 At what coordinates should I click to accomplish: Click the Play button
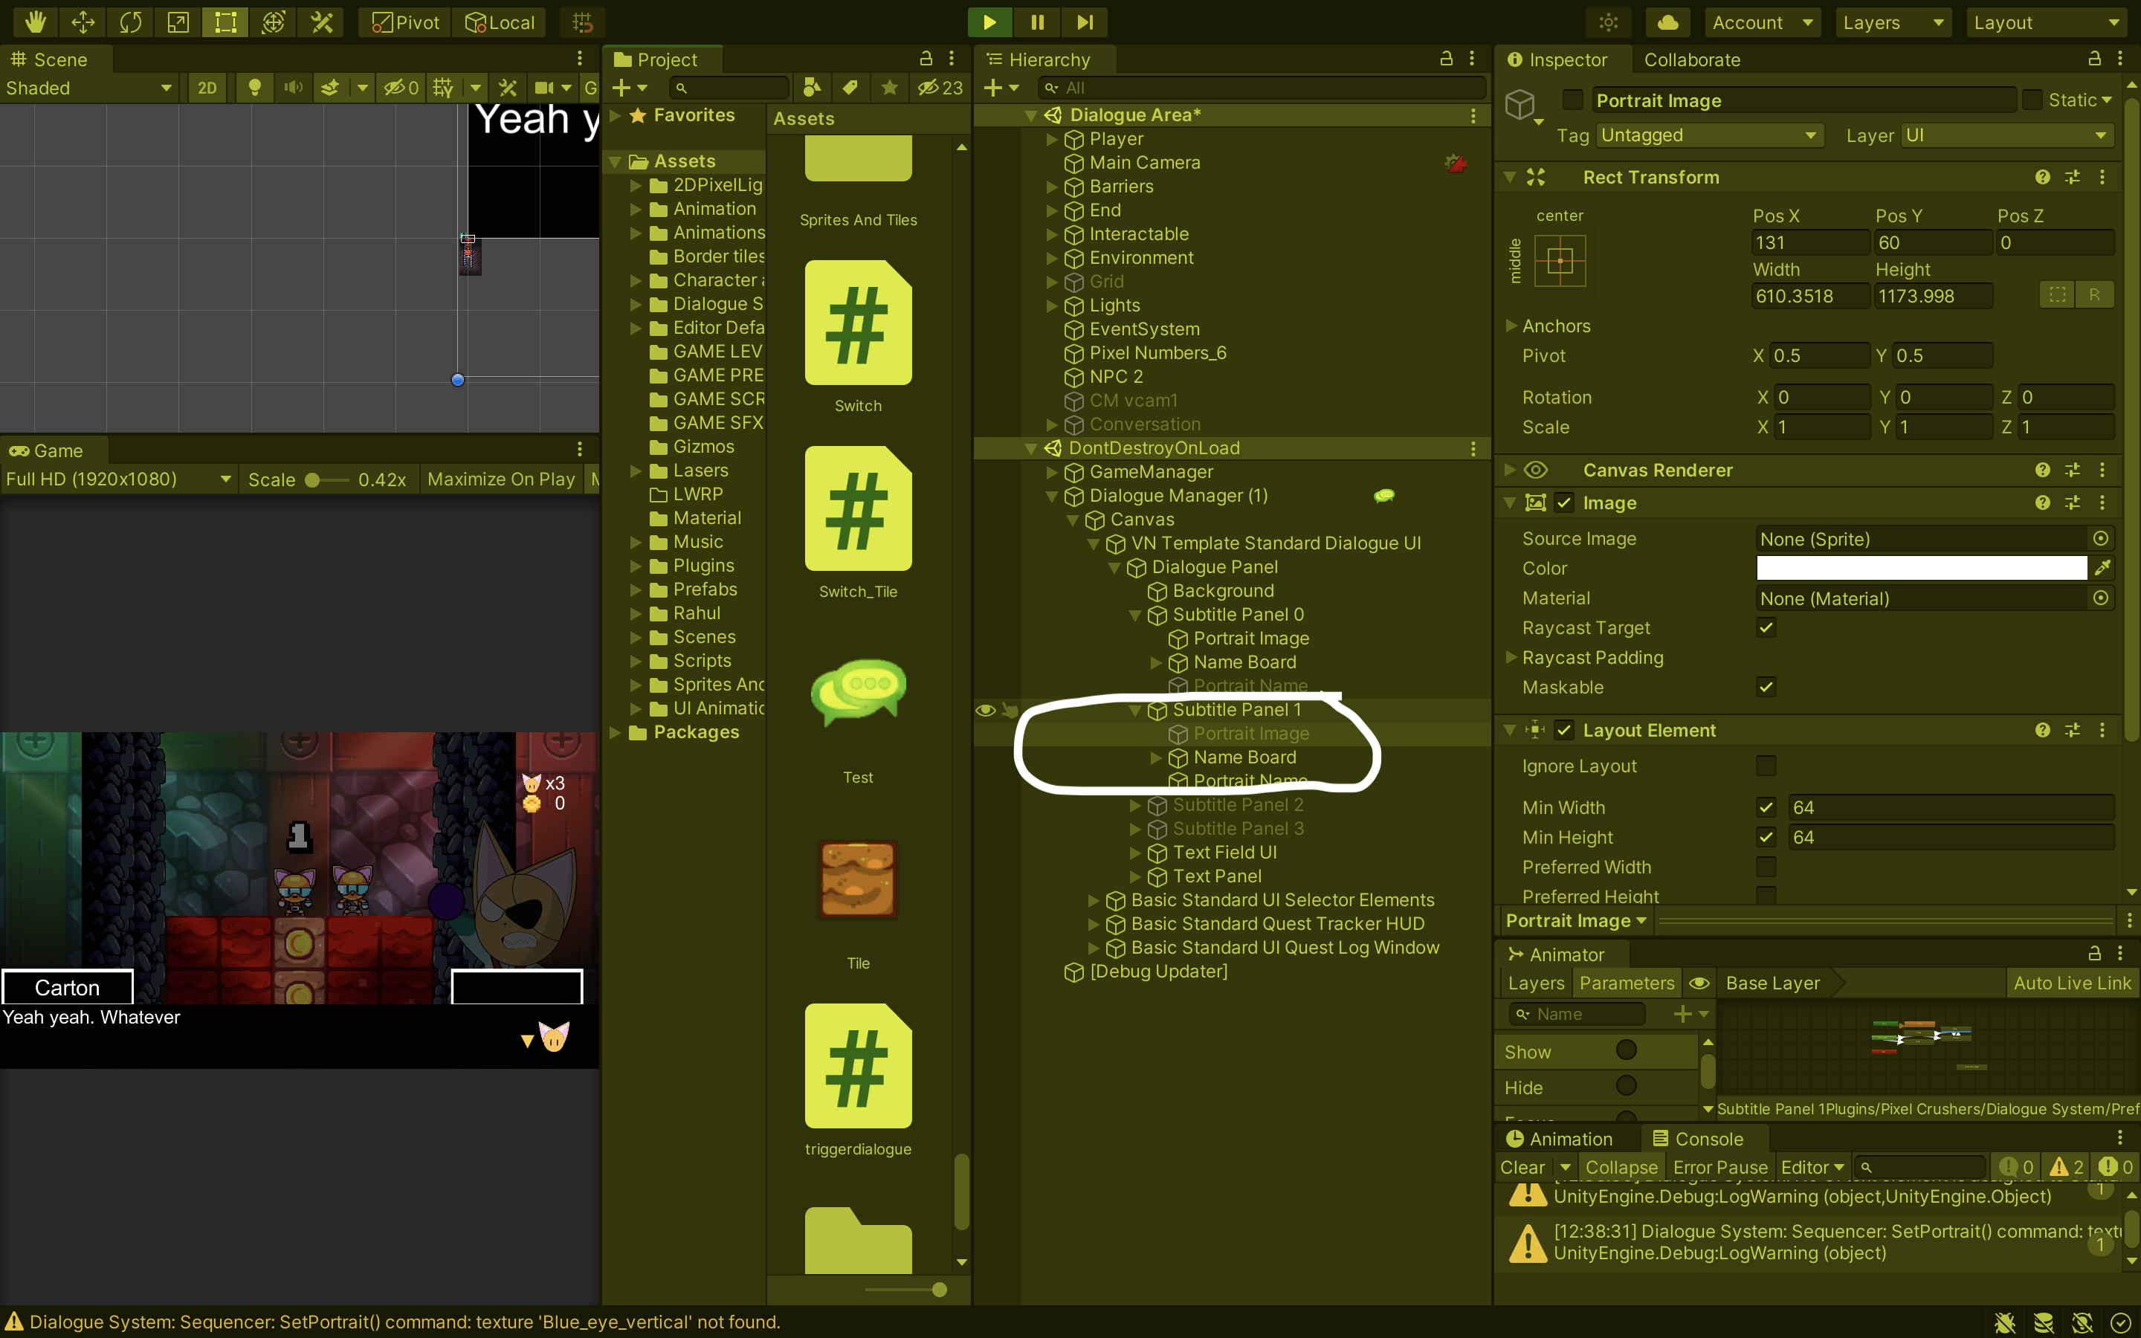990,22
